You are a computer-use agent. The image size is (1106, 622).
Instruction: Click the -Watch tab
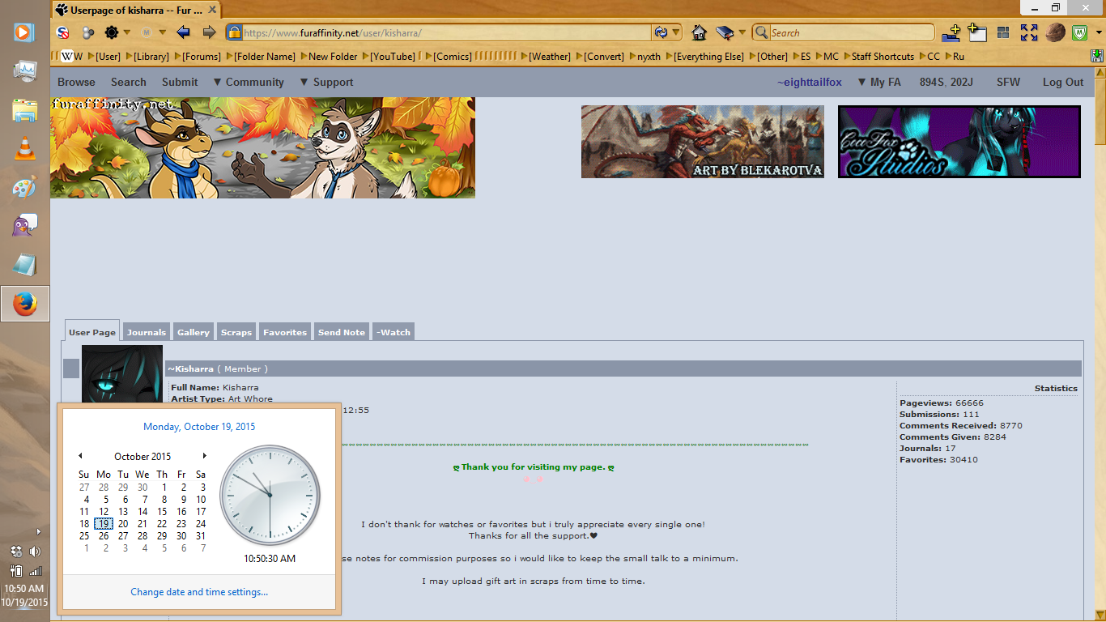[393, 332]
